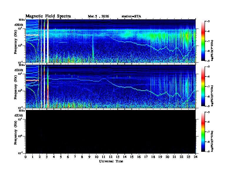
Task: Click hour tick label "6" on time axis
Action: (x=68, y=157)
